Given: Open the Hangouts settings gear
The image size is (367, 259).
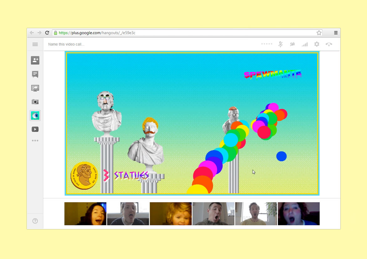Looking at the screenshot, I should point(317,44).
